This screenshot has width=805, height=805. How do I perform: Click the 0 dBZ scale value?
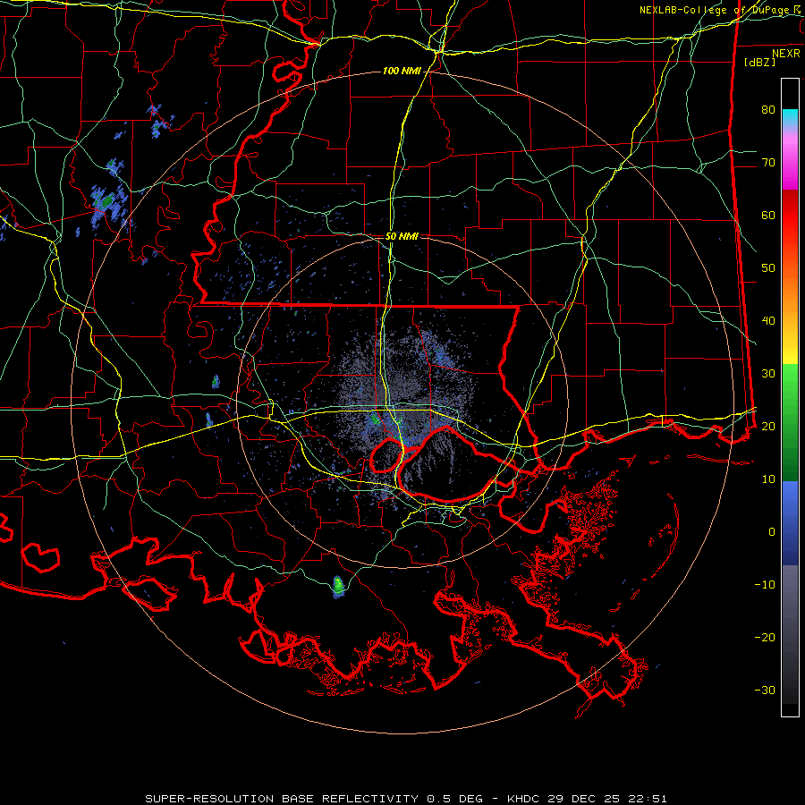[772, 532]
